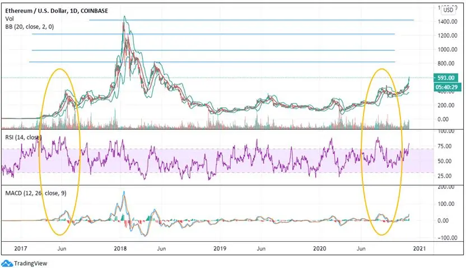Click the RSI 75.00 axis value
466x268 pixels.
445,147
